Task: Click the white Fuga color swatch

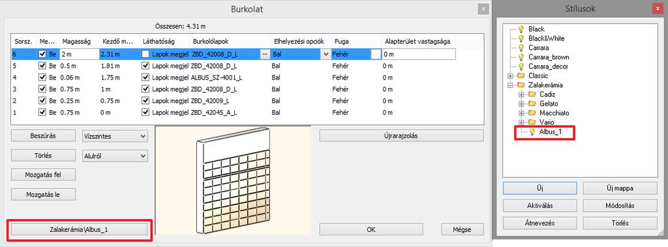Action: tap(375, 54)
